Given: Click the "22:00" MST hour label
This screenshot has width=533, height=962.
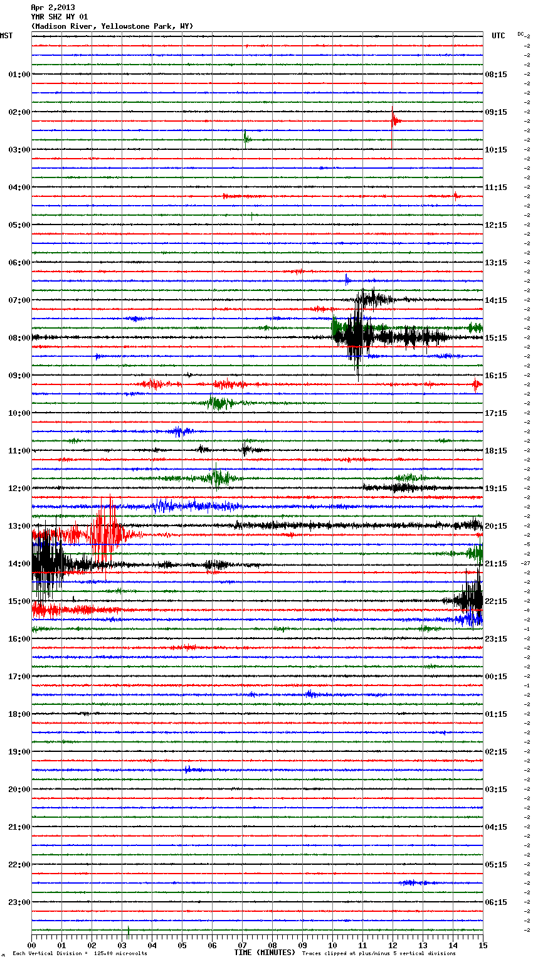Looking at the screenshot, I should pos(19,865).
